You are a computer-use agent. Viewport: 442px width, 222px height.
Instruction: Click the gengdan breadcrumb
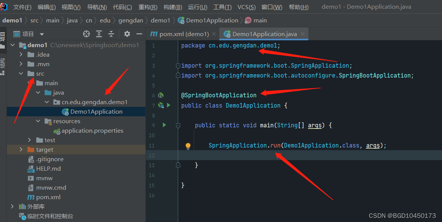coord(131,21)
